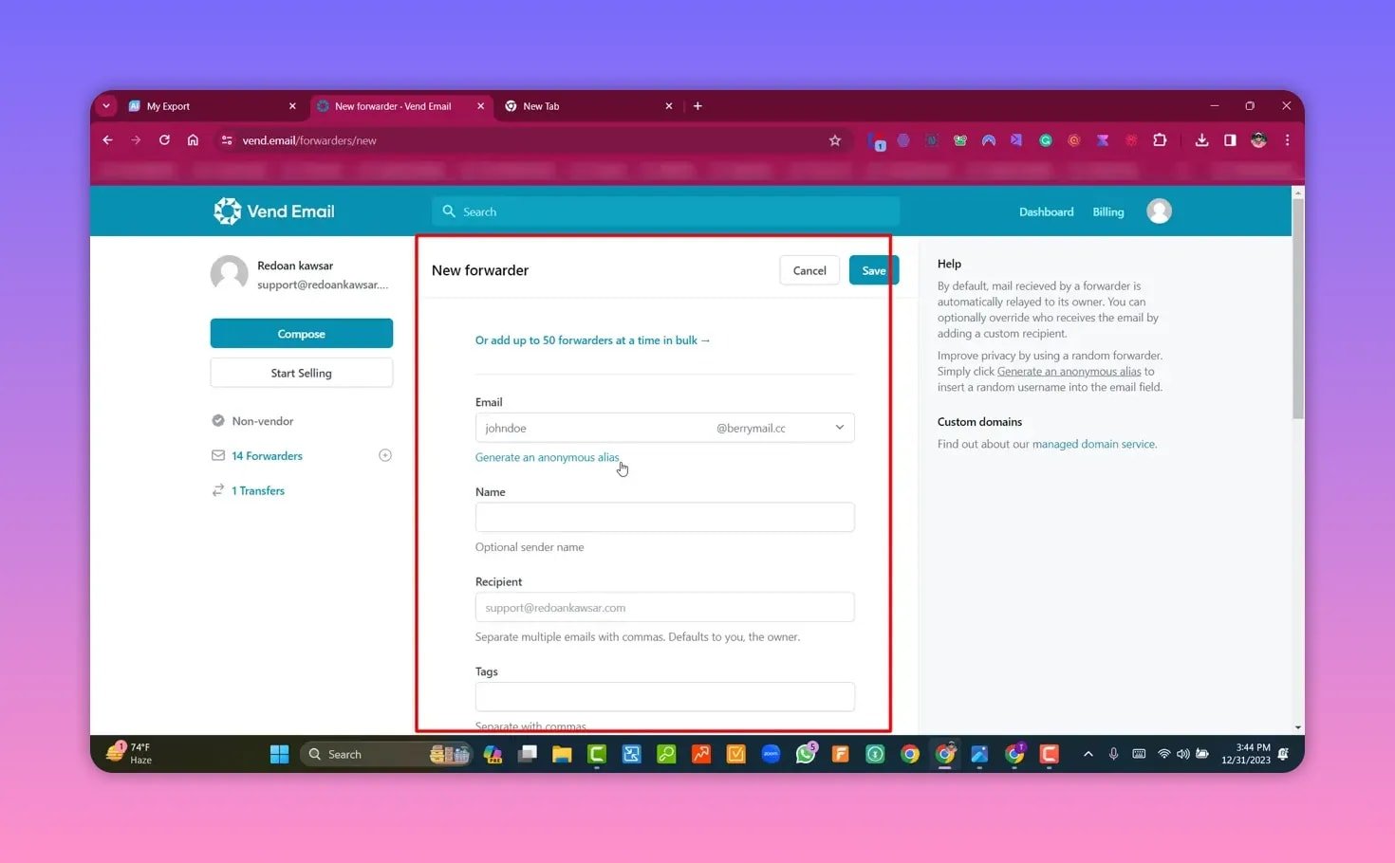Open the Downloads icon in Chrome toolbar
The width and height of the screenshot is (1395, 863).
[1201, 139]
